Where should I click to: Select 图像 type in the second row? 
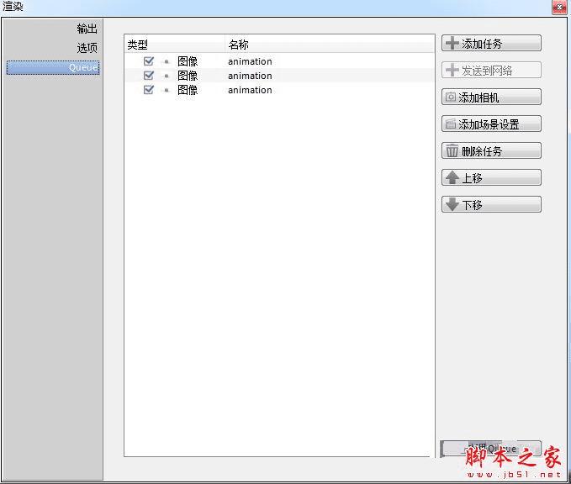[188, 76]
